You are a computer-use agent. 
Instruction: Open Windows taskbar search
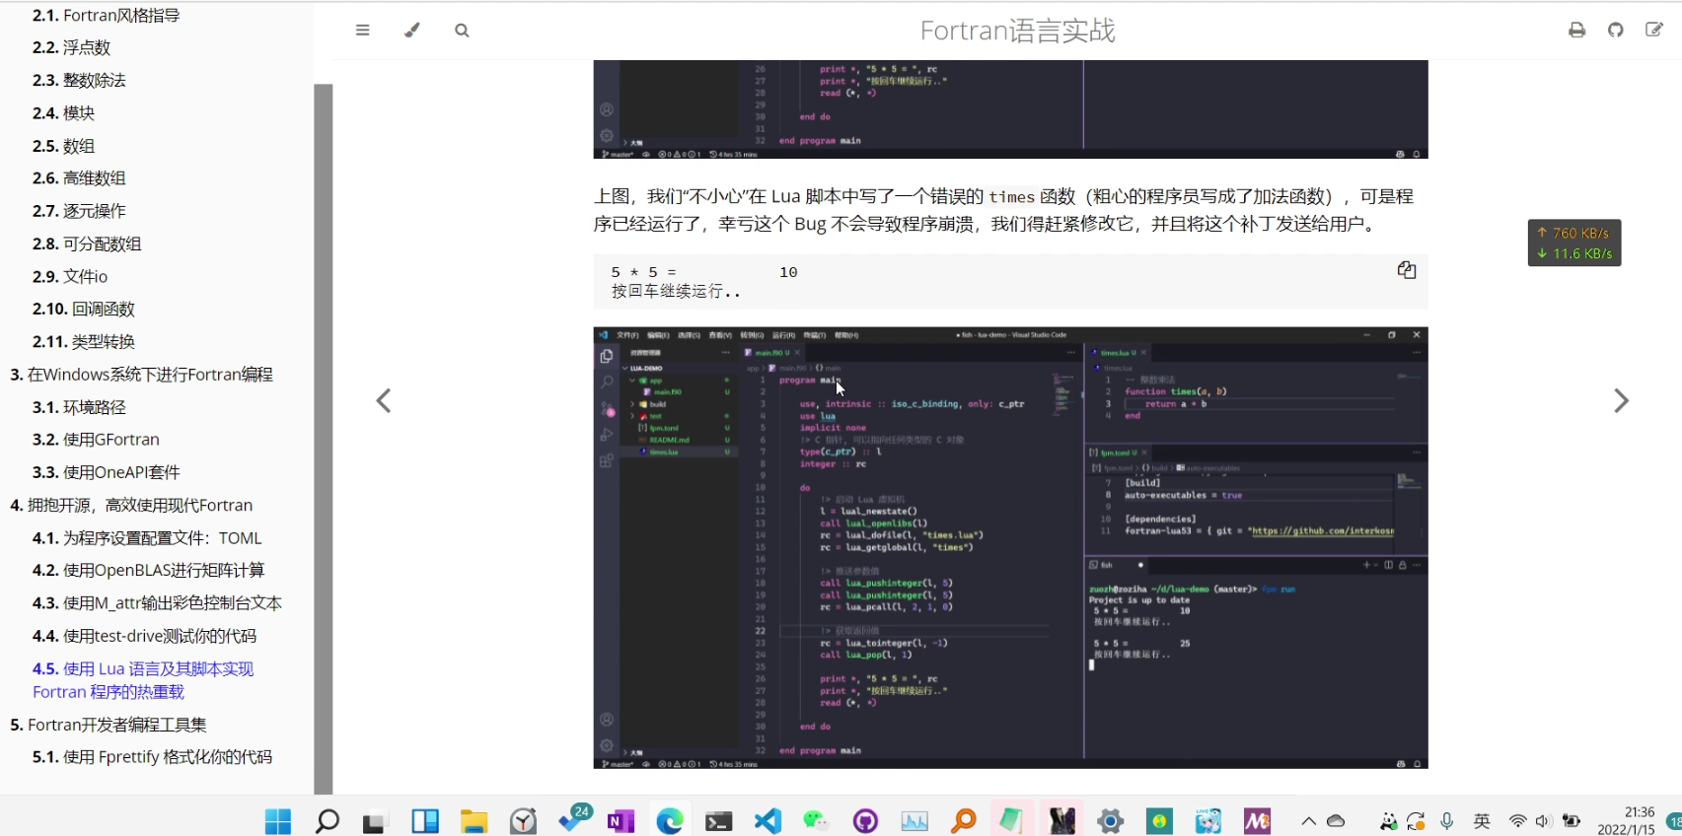click(x=327, y=821)
